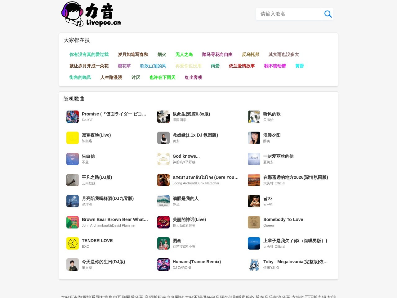Open trending search 吹吹山顶的风
397x298 pixels.
click(153, 66)
